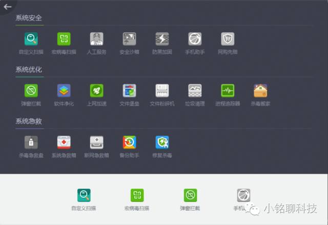Open the 进程追踪器 process tracker
This screenshot has height=225, width=328.
click(228, 91)
